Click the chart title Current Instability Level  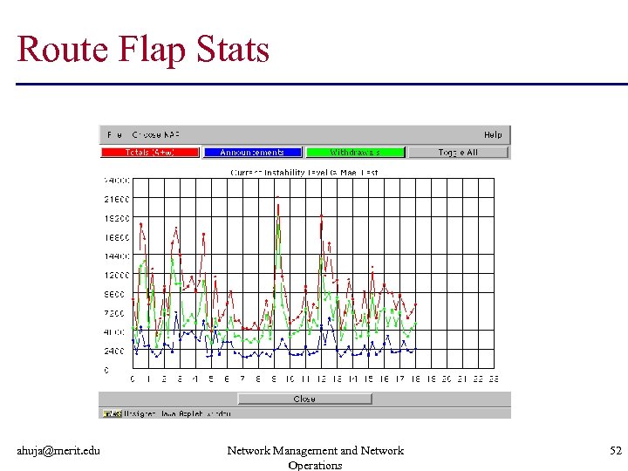coord(304,173)
